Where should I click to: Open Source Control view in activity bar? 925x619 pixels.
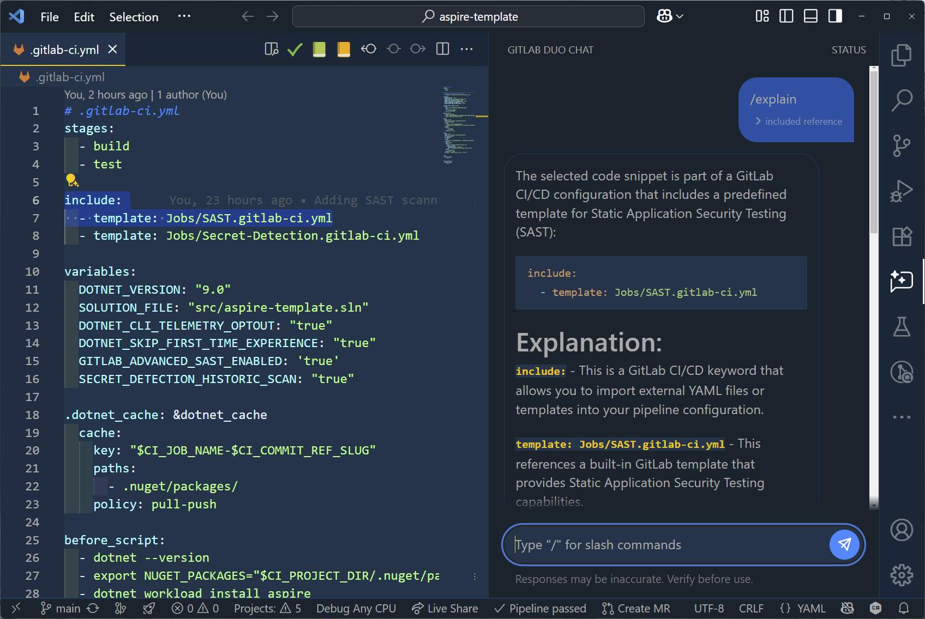902,145
